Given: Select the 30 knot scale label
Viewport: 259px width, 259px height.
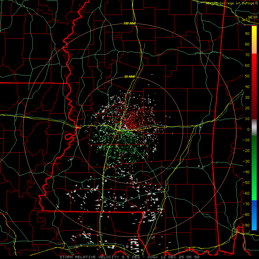Looking at the screenshot, I should point(247,98).
